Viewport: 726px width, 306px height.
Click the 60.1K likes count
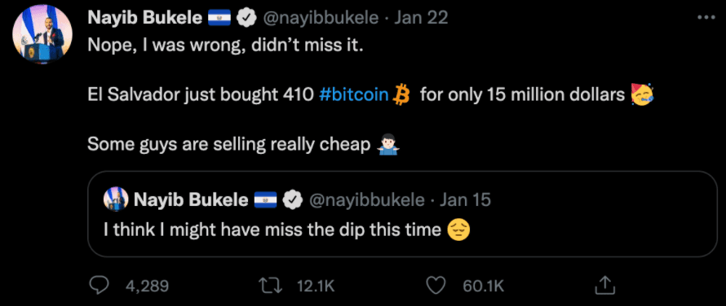(x=482, y=286)
